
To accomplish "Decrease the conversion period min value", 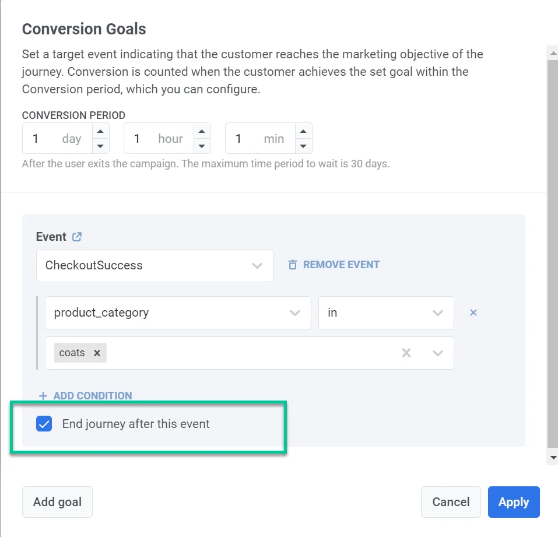I will point(303,146).
